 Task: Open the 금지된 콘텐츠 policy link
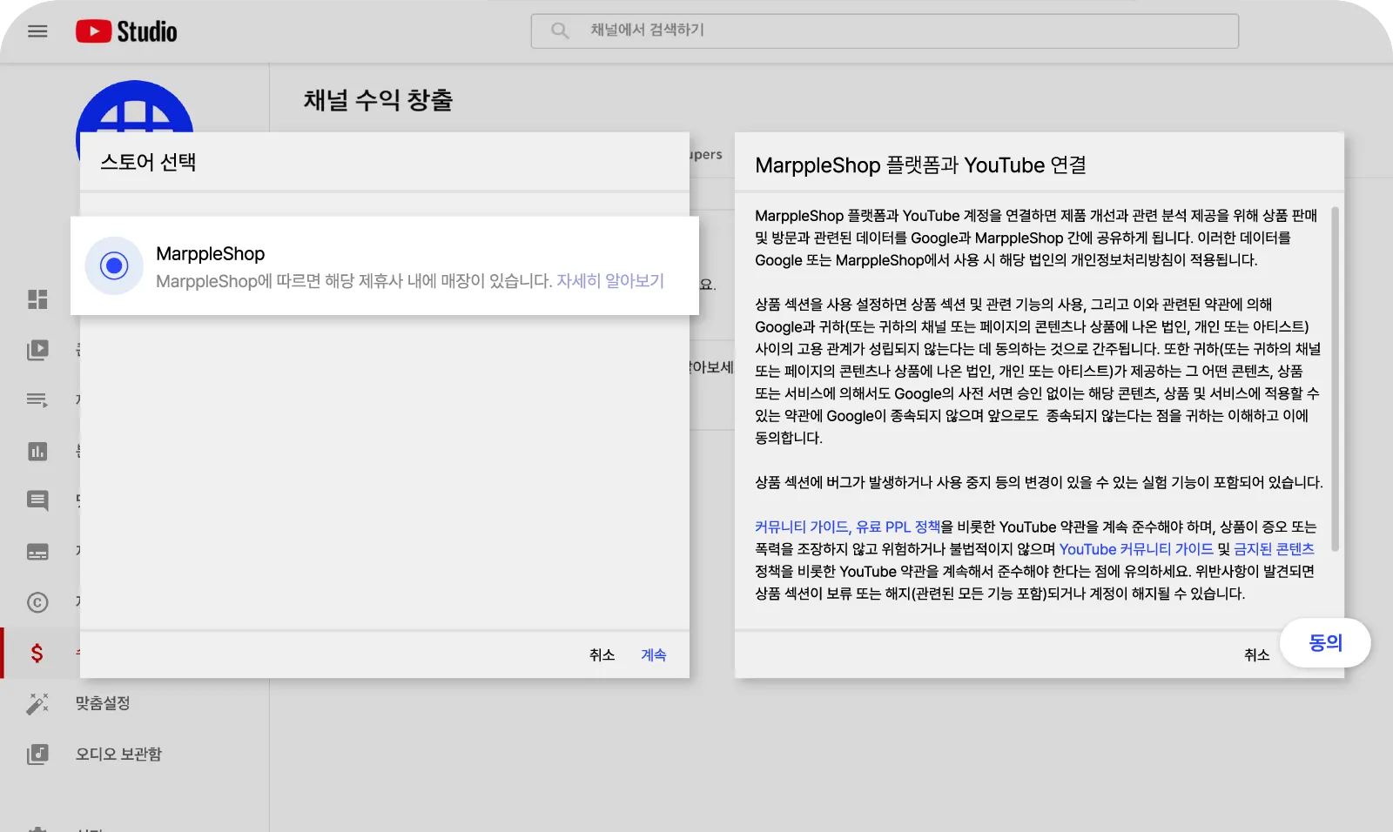[1274, 549]
